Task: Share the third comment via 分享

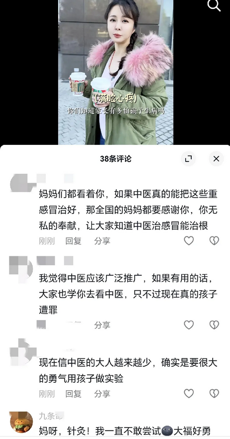Action: [x=102, y=394]
